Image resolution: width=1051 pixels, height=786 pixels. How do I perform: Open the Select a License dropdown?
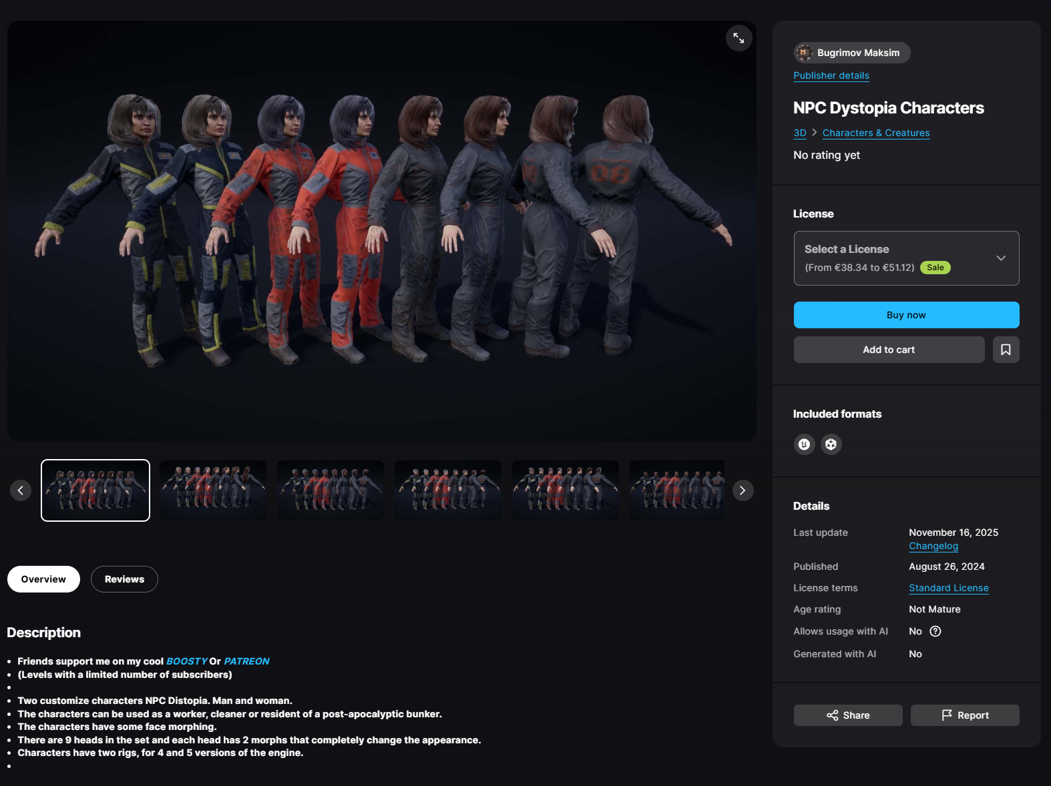906,258
